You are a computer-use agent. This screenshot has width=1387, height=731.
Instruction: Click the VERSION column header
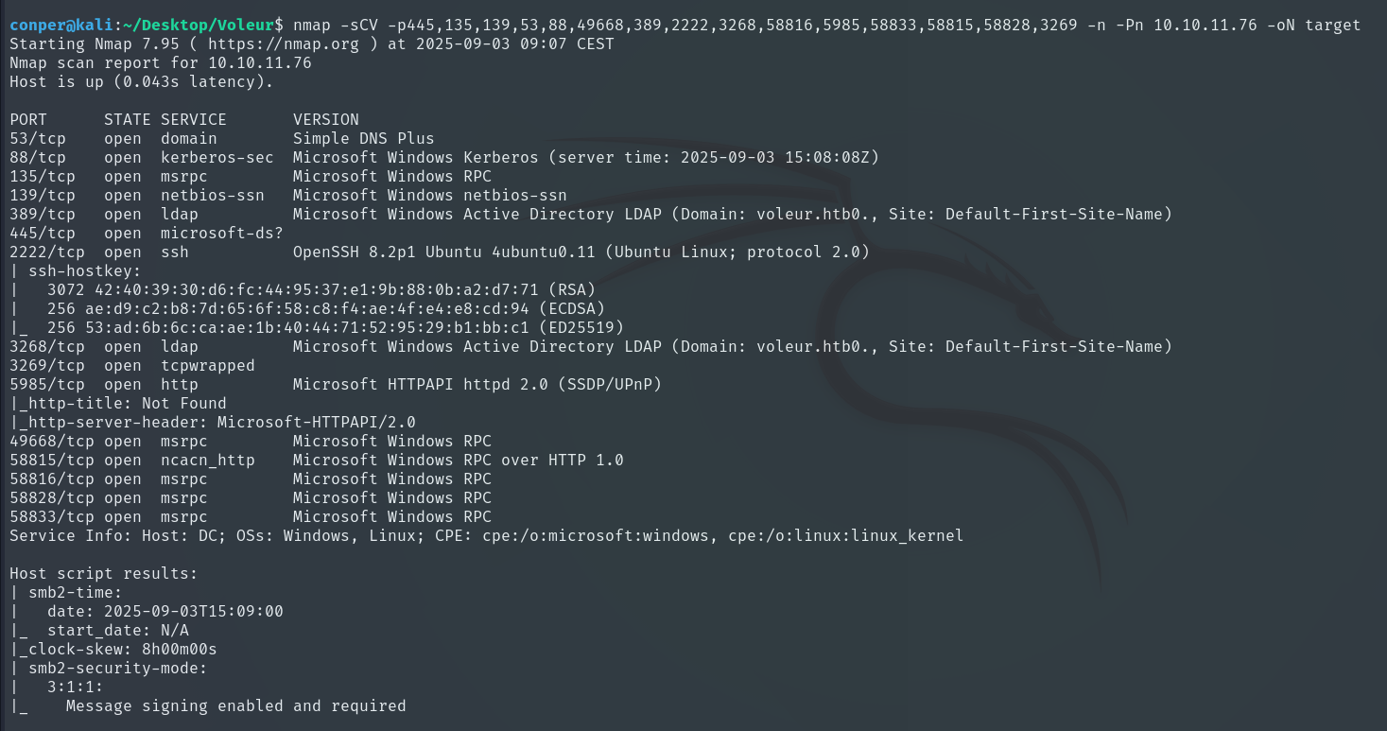[x=325, y=119]
